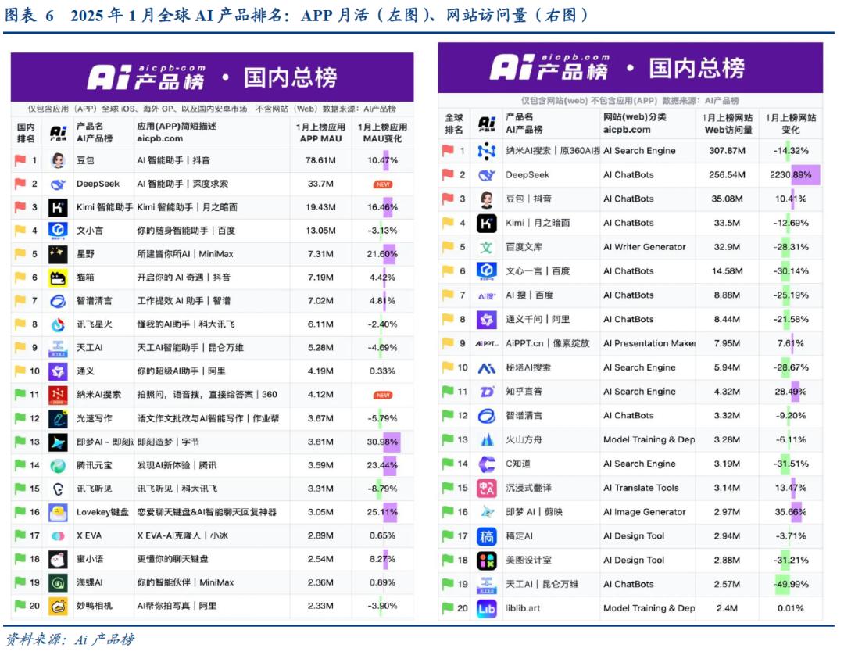844x659 pixels.
Task: Select the 百度文库 green 文 icon
Action: point(487,247)
